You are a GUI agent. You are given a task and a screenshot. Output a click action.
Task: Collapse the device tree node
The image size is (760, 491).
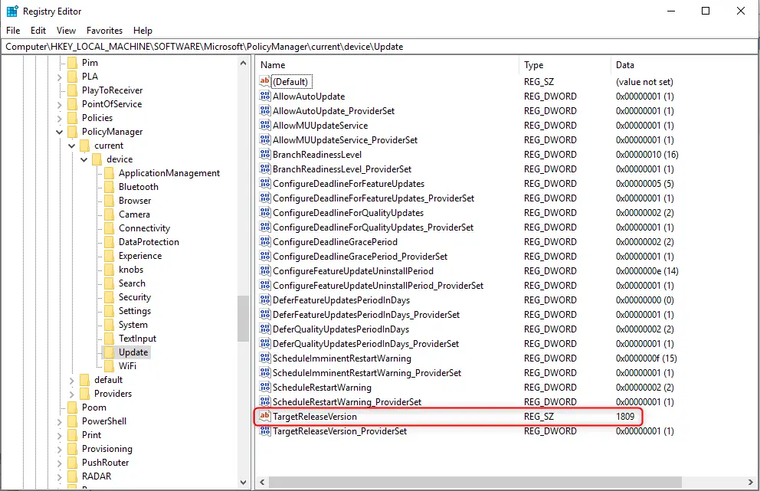84,159
